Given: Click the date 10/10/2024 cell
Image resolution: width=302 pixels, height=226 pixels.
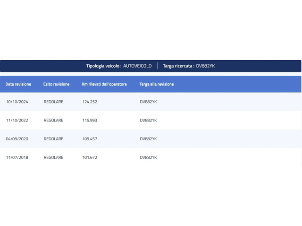Looking at the screenshot, I should tap(17, 102).
